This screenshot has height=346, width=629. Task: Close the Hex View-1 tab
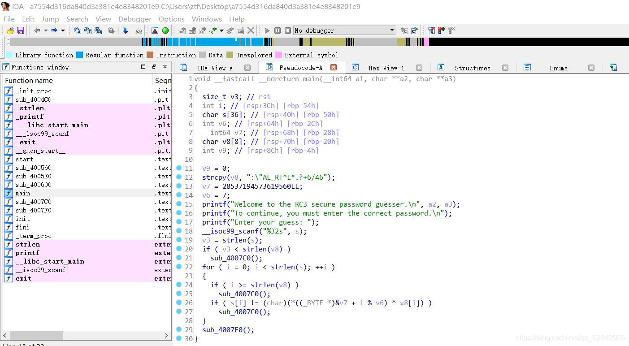click(x=419, y=68)
